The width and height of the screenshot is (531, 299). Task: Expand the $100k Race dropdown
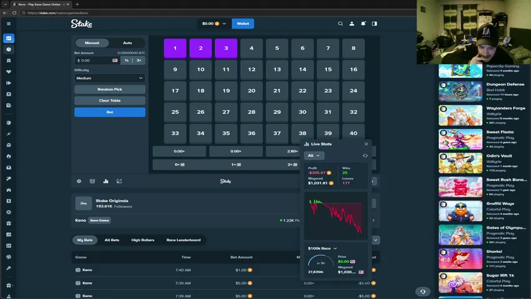click(x=322, y=249)
